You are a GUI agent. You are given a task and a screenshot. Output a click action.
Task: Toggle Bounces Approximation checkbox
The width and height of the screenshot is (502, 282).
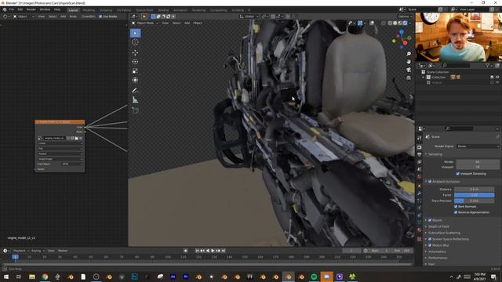tap(456, 212)
